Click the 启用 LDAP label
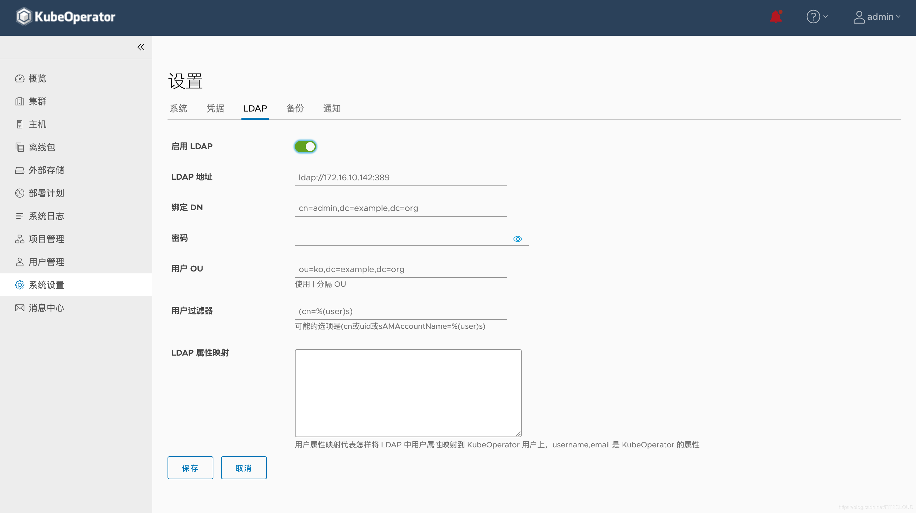916x513 pixels. tap(192, 146)
